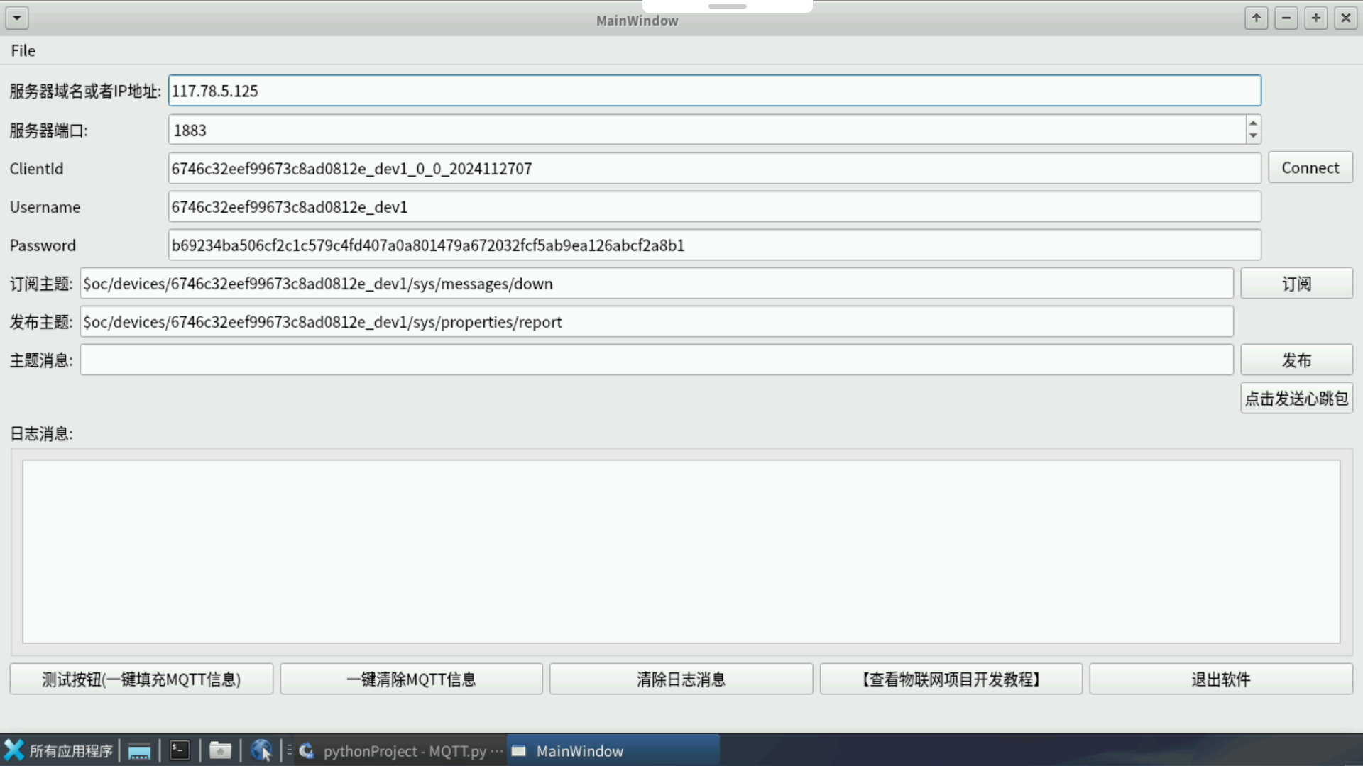Launch the terminal from the taskbar
The width and height of the screenshot is (1363, 766).
[x=180, y=750]
